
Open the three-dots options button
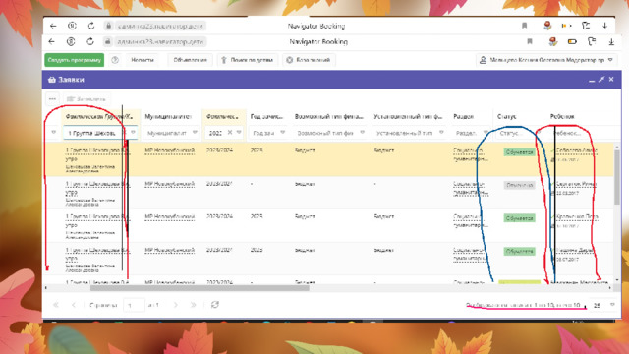[x=52, y=98]
